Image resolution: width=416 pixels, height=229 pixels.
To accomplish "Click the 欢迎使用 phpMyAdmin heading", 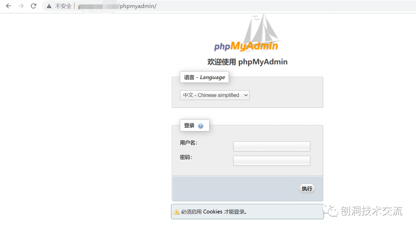I will click(247, 62).
